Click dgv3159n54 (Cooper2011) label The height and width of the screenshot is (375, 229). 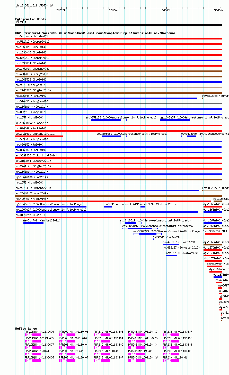[33, 161]
